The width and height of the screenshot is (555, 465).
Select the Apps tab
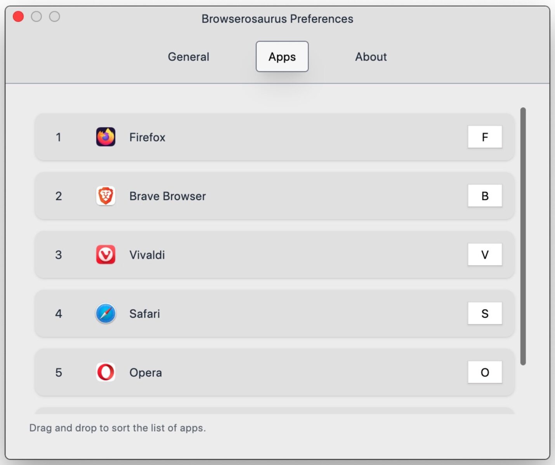282,57
